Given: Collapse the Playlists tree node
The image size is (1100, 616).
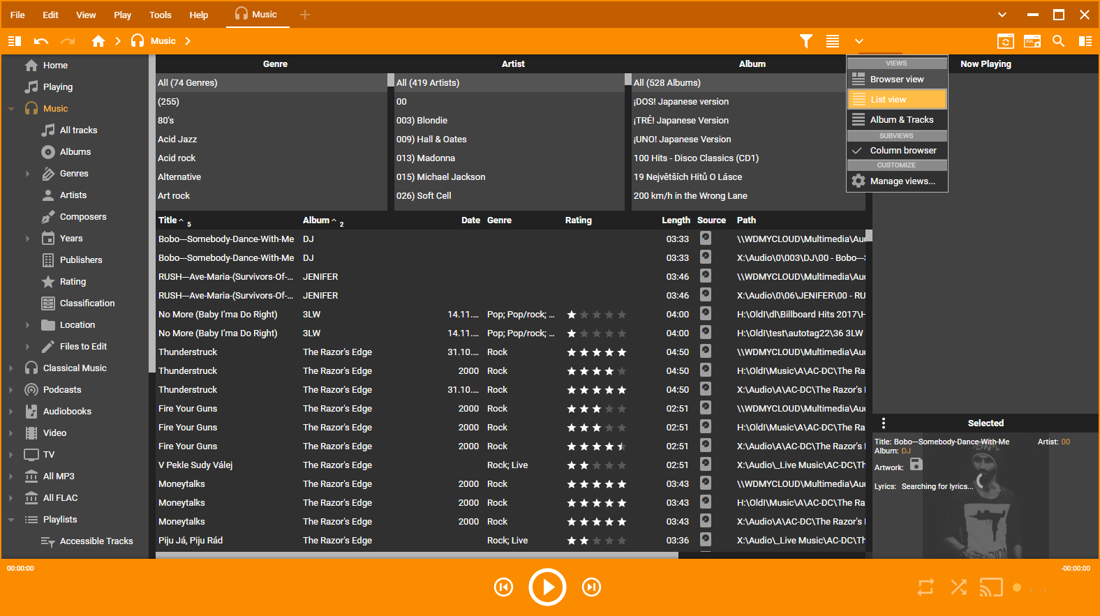Looking at the screenshot, I should tap(11, 520).
